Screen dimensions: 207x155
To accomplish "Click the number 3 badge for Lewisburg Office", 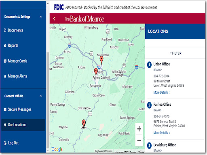I will (149, 146).
